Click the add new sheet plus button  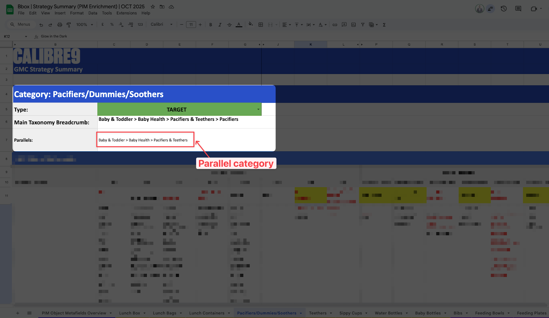click(18, 313)
